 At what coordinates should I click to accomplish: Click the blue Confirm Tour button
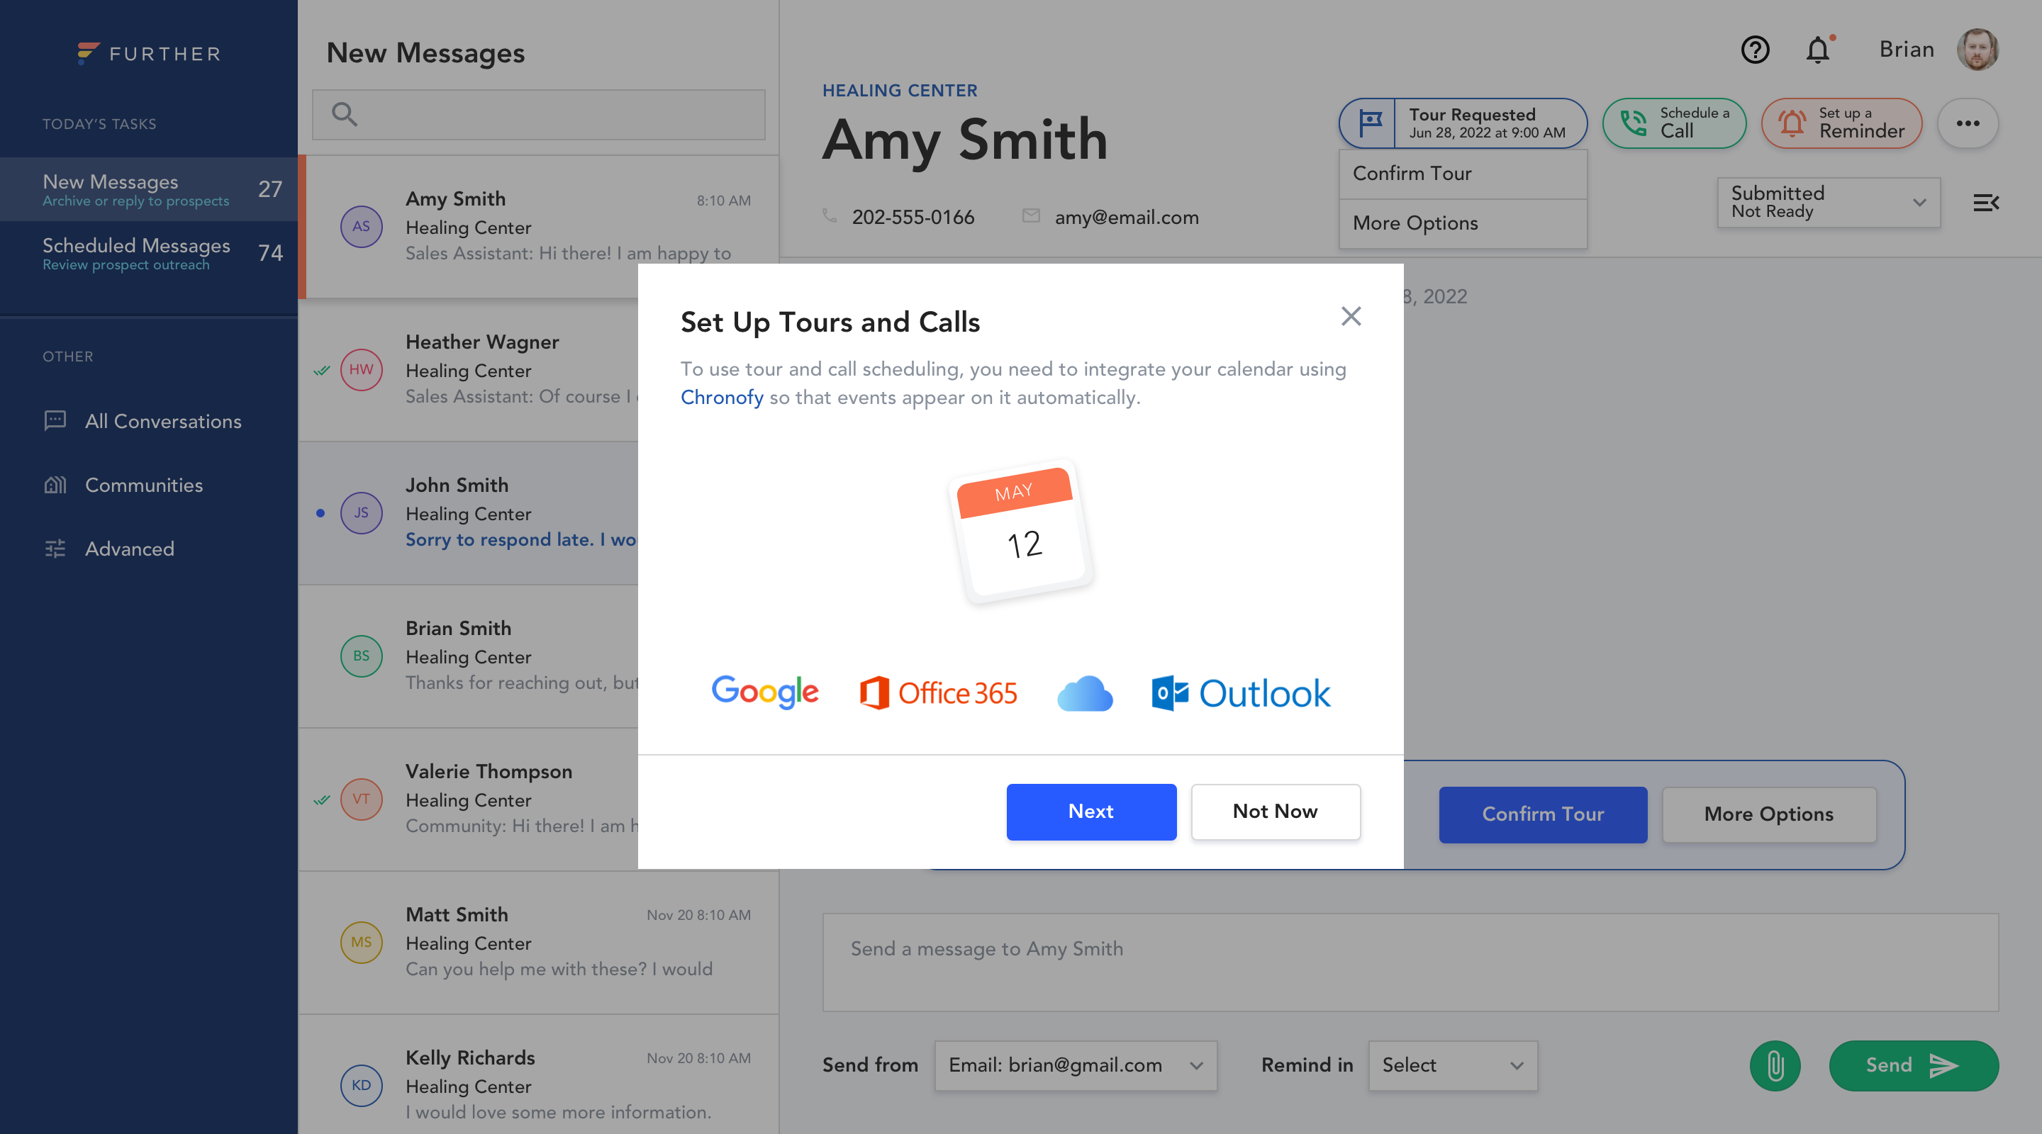[1543, 814]
